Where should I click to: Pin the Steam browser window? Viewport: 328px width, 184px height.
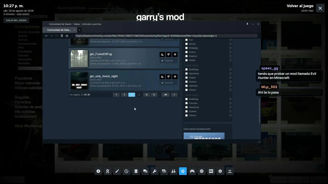pos(247,24)
